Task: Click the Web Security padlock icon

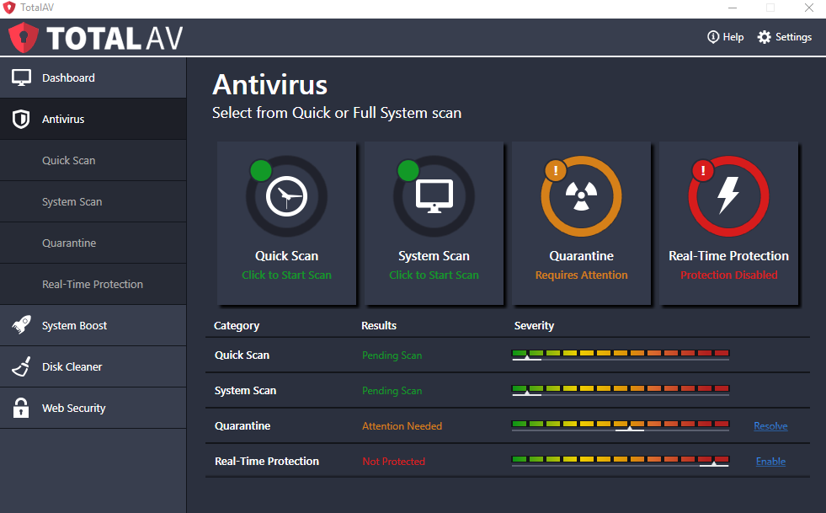Action: pyautogui.click(x=21, y=408)
